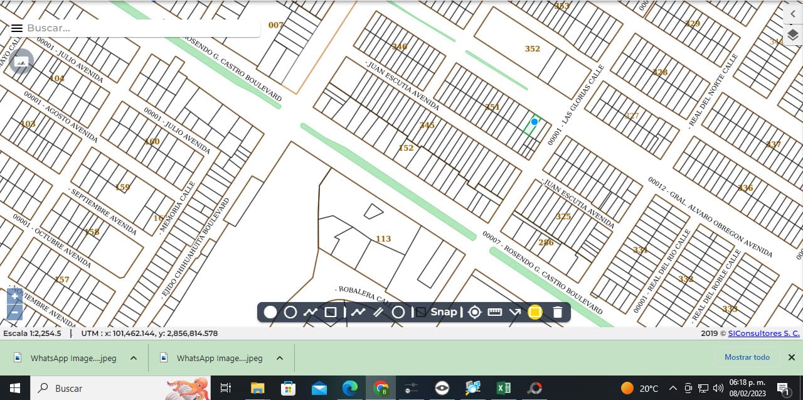
Task: Open the hamburger menu beside Buscar
Action: [x=17, y=28]
